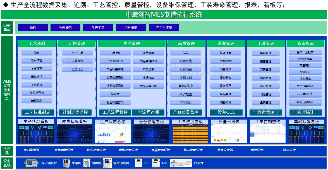Screen dimensions: 328x170
Task: Select 装配数据采集 item
Action: [115, 77]
